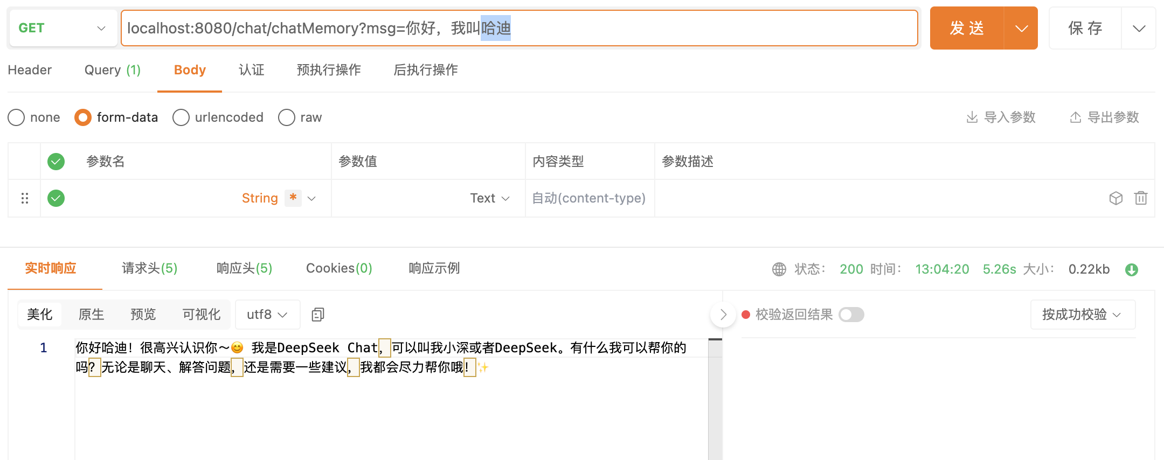Select the 原生 view mode

[92, 315]
